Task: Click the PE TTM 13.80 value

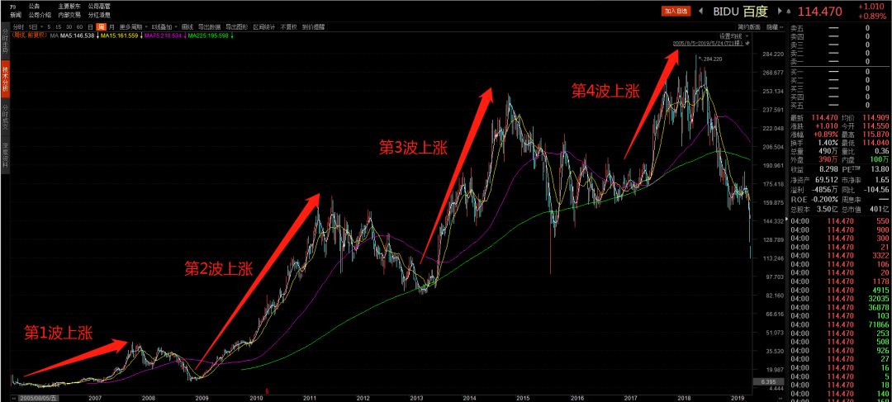Action: click(880, 169)
